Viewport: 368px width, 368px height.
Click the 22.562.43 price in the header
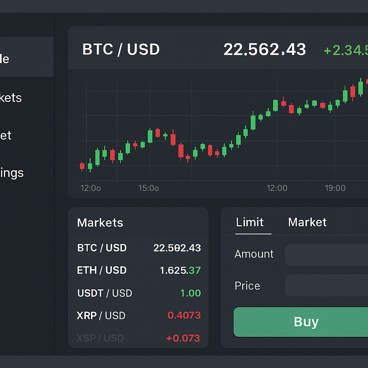click(x=264, y=50)
